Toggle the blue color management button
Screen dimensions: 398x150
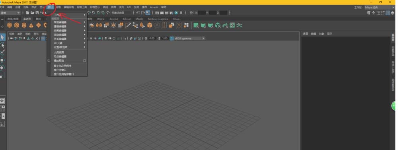click(172, 38)
